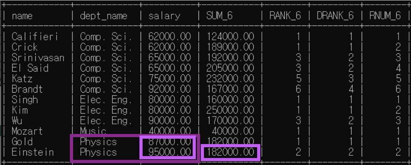Select SUM_6 value 167000.00
Viewport: 411px width, 165px height.
[x=230, y=89]
